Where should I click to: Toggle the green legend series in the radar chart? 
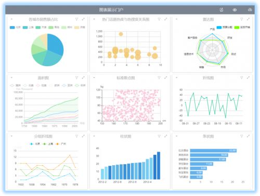pos(242,27)
